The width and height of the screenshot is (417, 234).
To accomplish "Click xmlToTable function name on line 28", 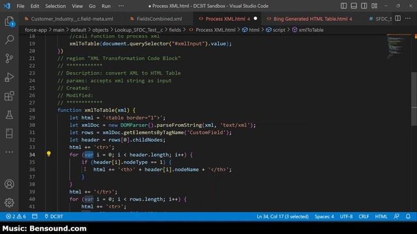I will click(99, 110).
